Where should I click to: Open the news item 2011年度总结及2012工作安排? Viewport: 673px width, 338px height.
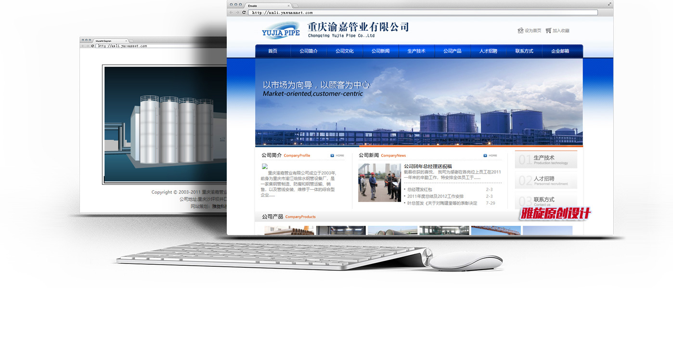pyautogui.click(x=435, y=196)
